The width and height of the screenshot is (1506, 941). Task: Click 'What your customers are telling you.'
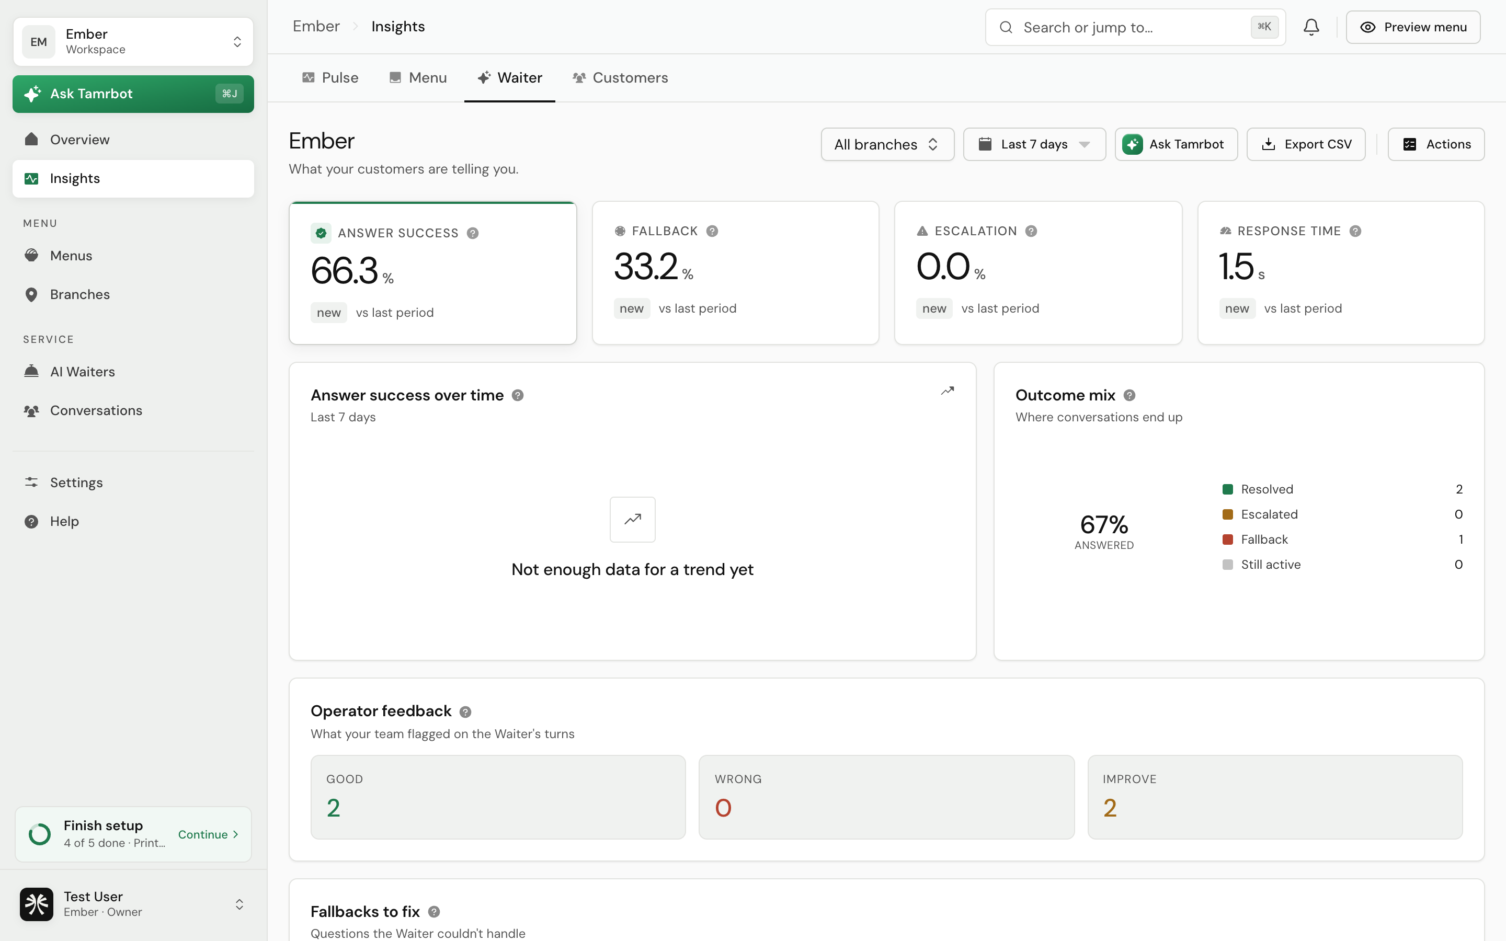coord(403,169)
